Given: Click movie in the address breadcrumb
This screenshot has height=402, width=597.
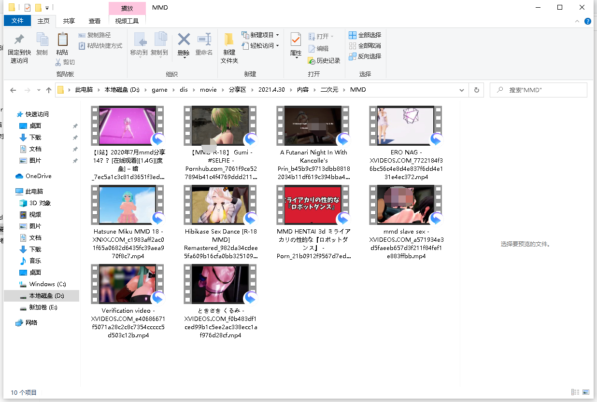Looking at the screenshot, I should pos(208,90).
